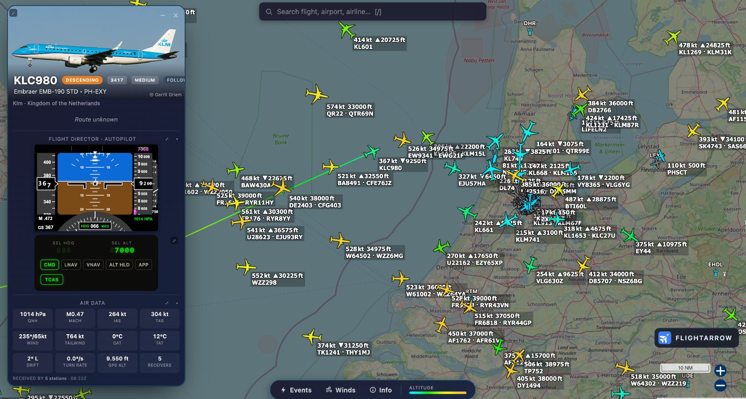Zoom in on the map
The image size is (746, 399).
(720, 371)
